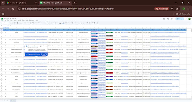View site information icon in address bar

tap(19, 9)
